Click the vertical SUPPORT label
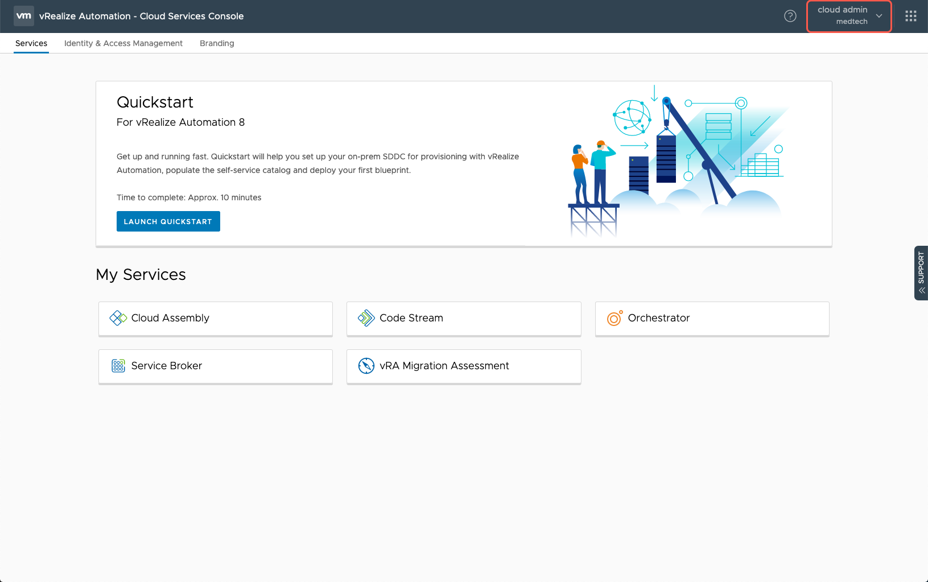Viewport: 928px width, 582px height. (x=921, y=267)
